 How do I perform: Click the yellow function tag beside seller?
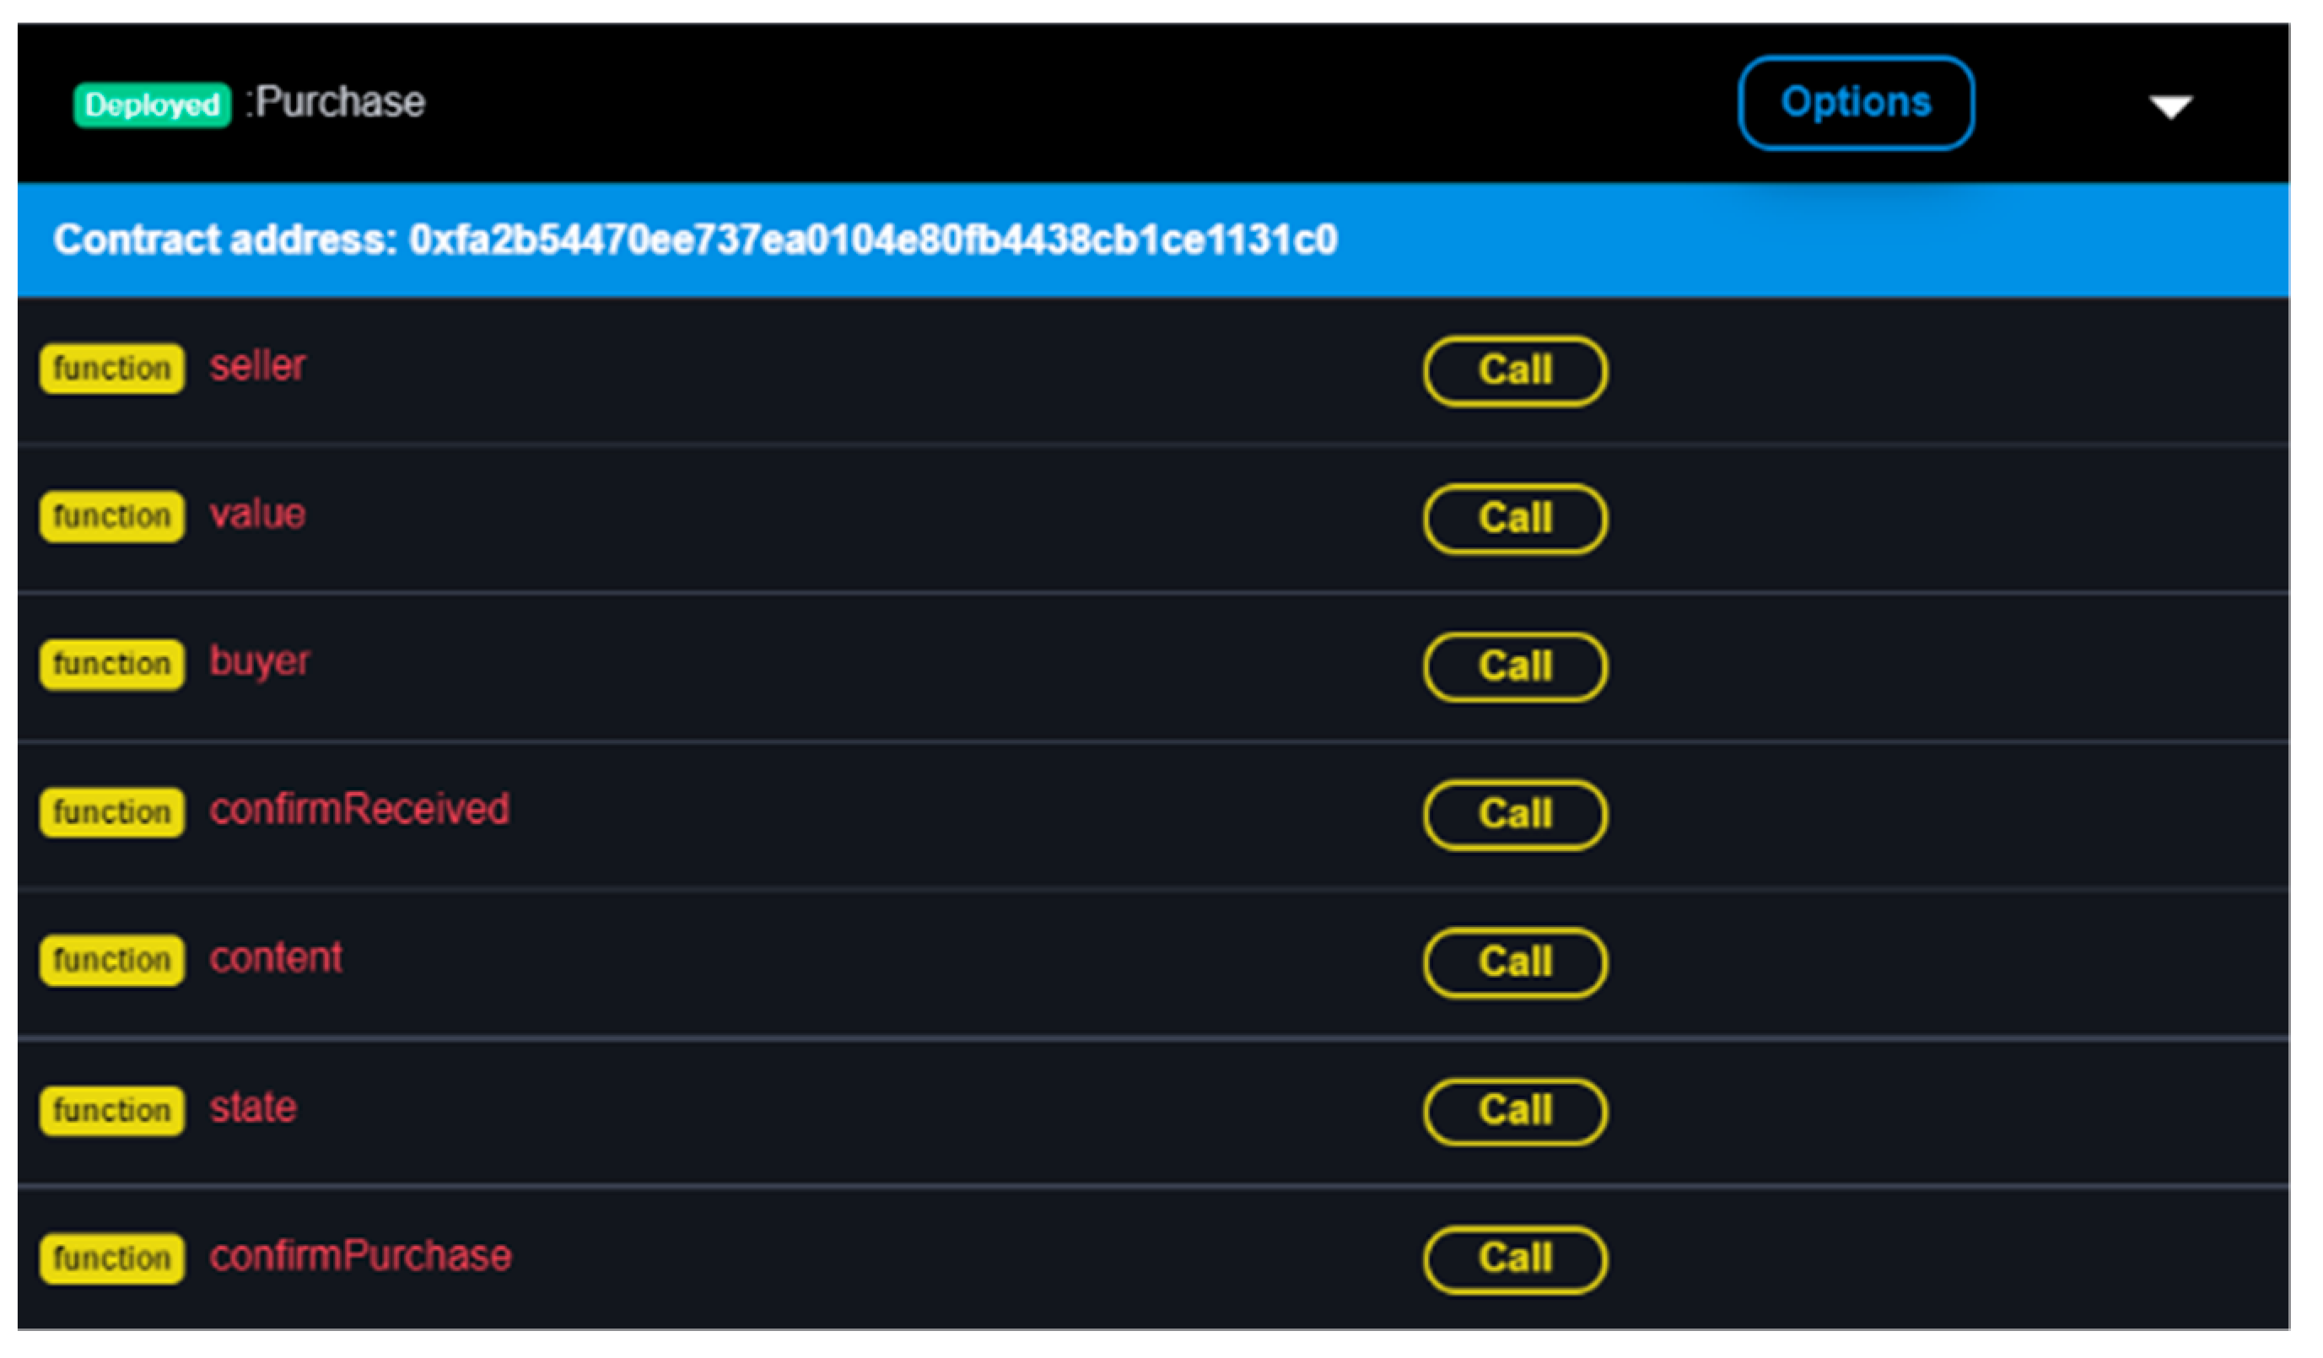tap(111, 369)
